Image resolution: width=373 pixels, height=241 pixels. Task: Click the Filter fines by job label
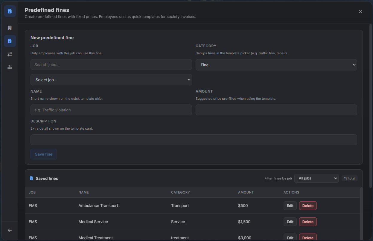point(278,178)
